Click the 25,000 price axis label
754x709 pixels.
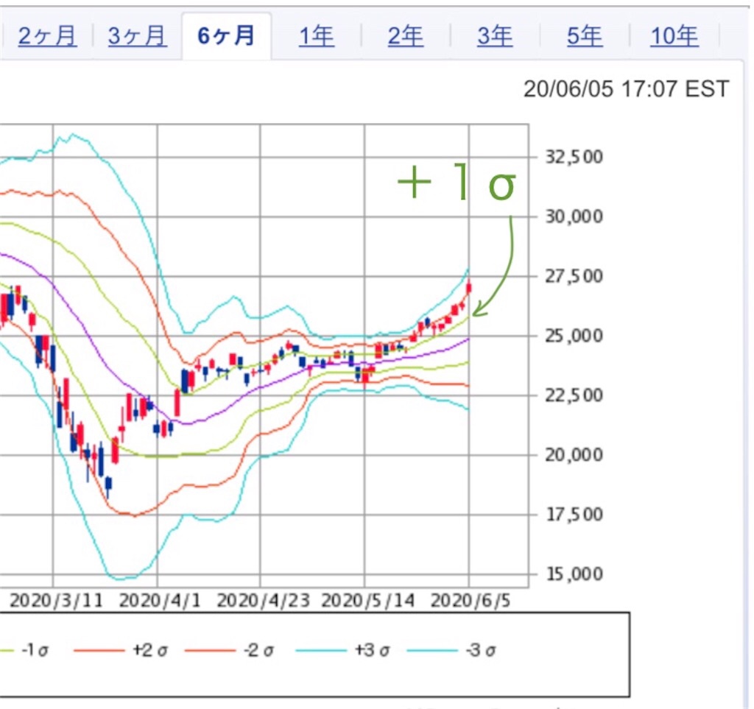click(574, 336)
